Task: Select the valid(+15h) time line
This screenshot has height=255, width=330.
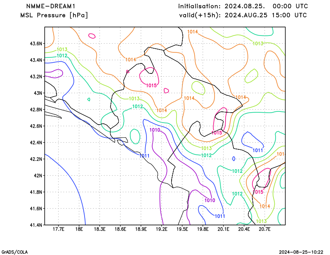Action: coord(243,15)
